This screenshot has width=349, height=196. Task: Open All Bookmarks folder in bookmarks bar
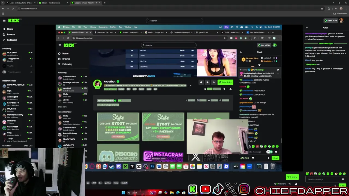click(340, 14)
